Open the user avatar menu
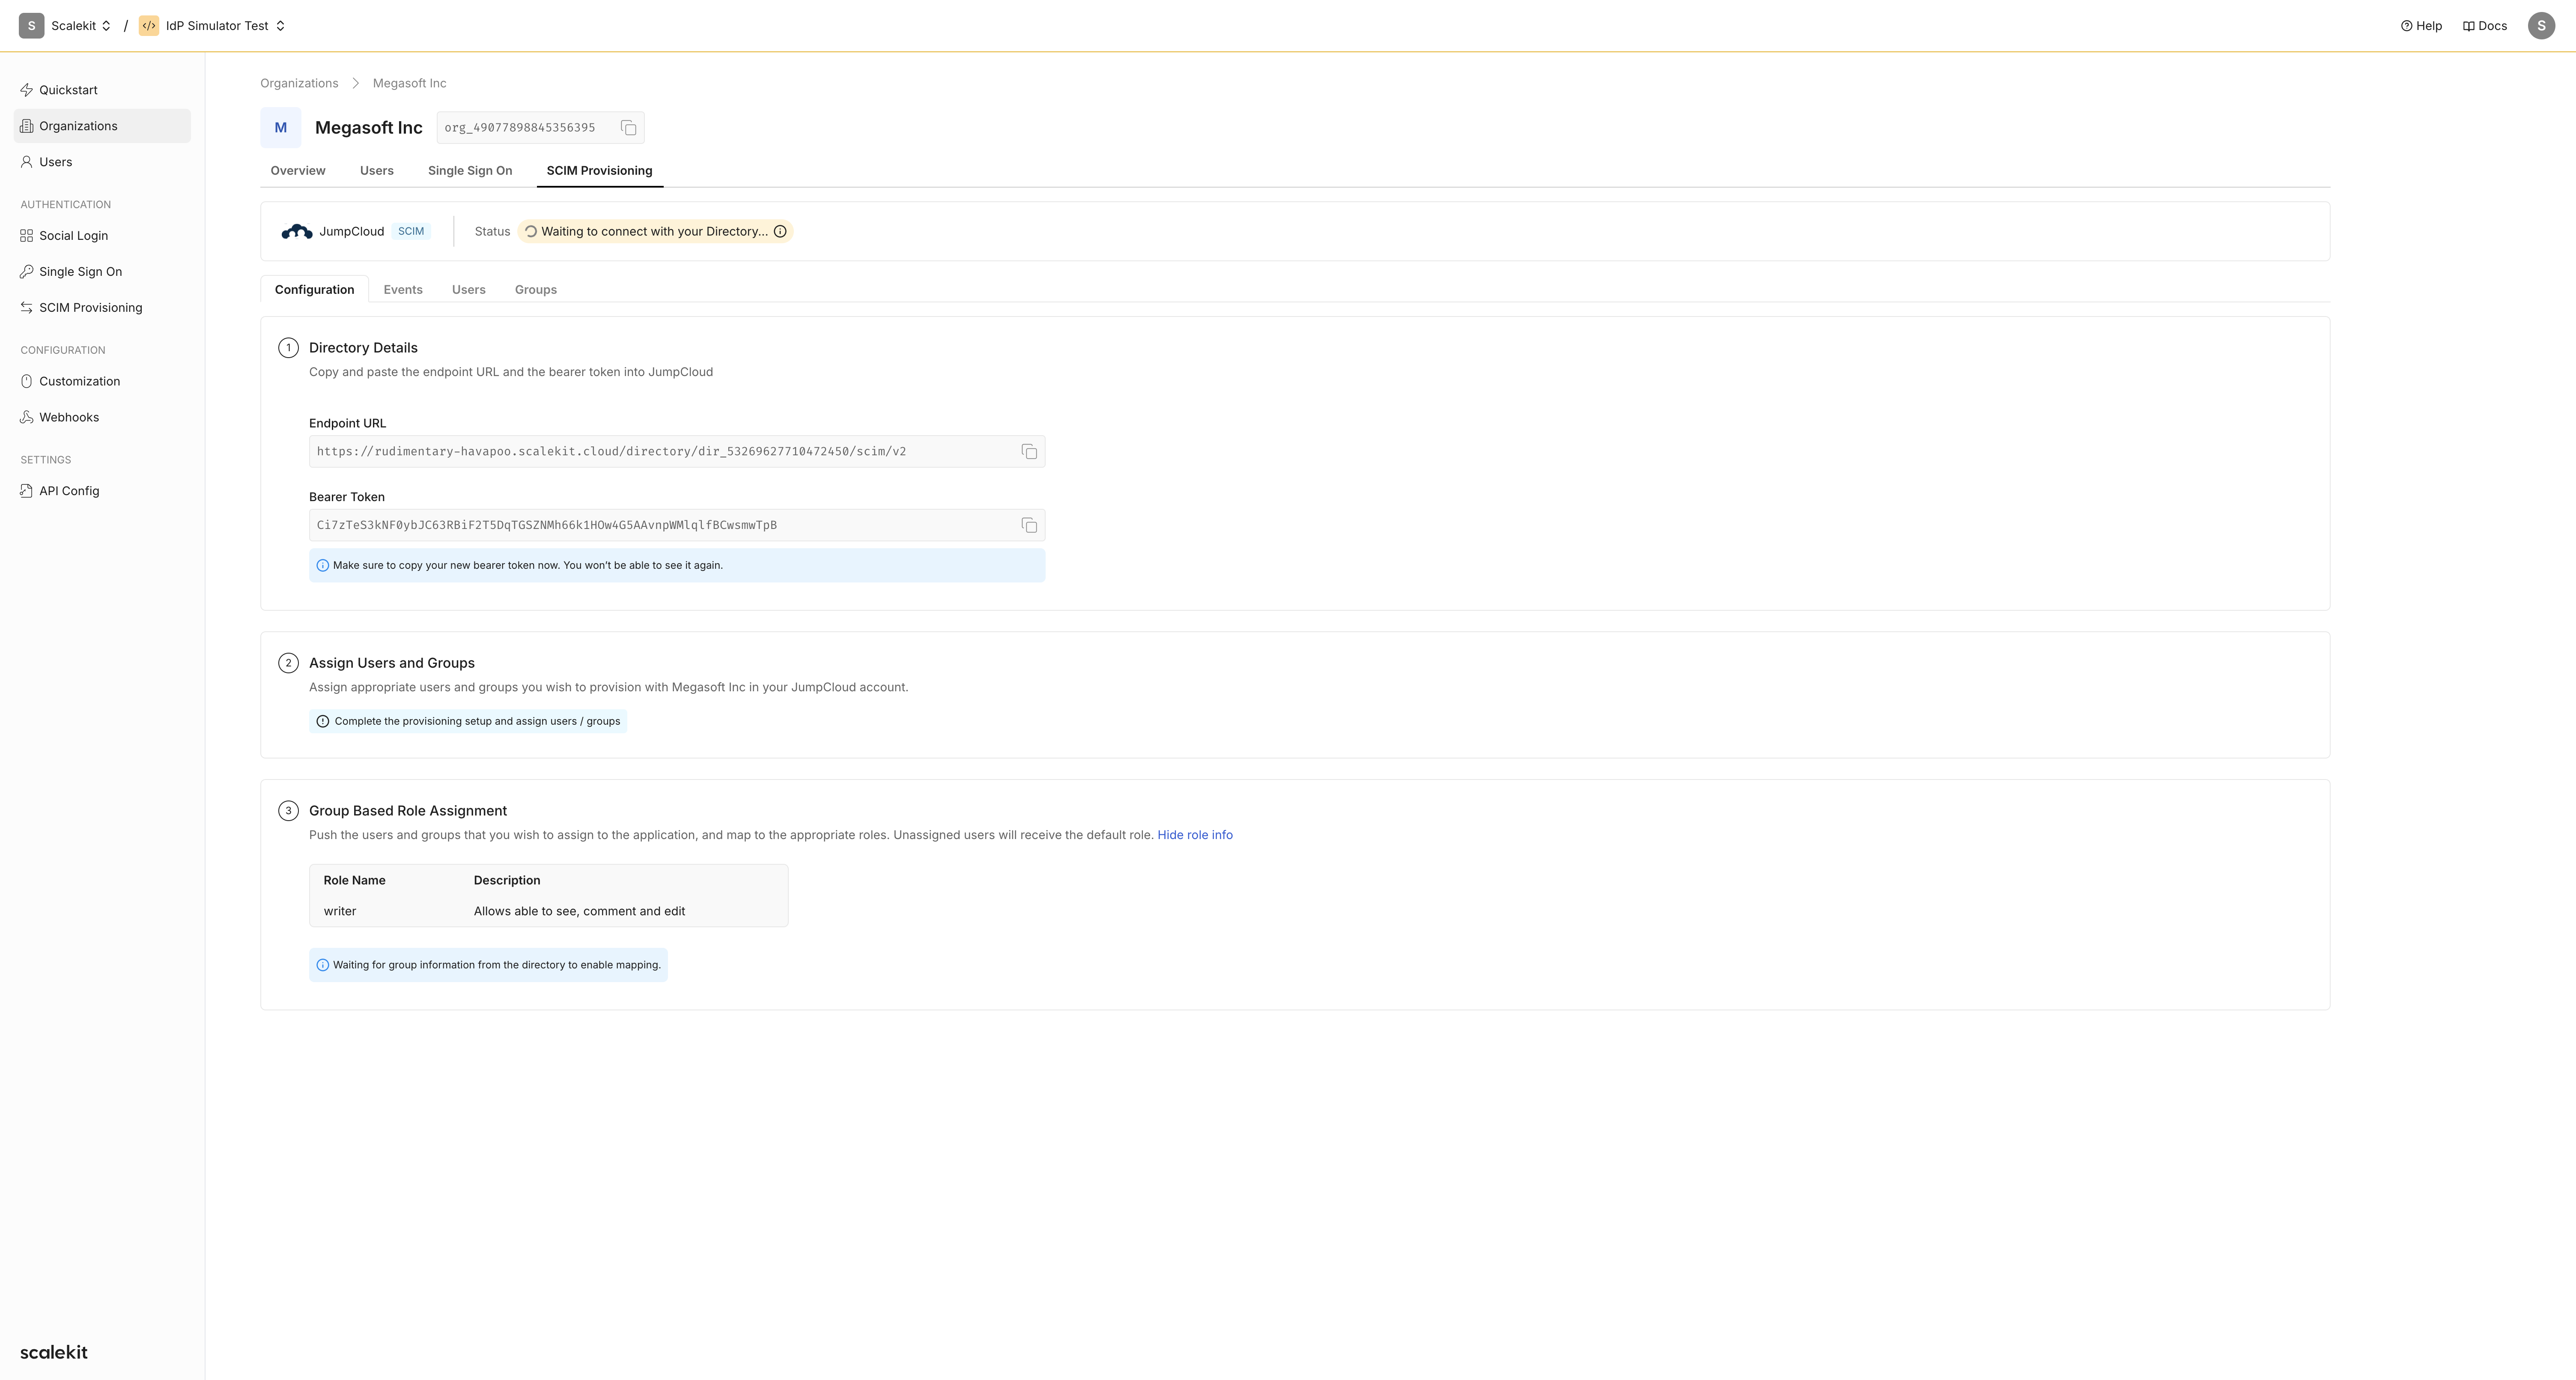2576x1380 pixels. pyautogui.click(x=2541, y=26)
